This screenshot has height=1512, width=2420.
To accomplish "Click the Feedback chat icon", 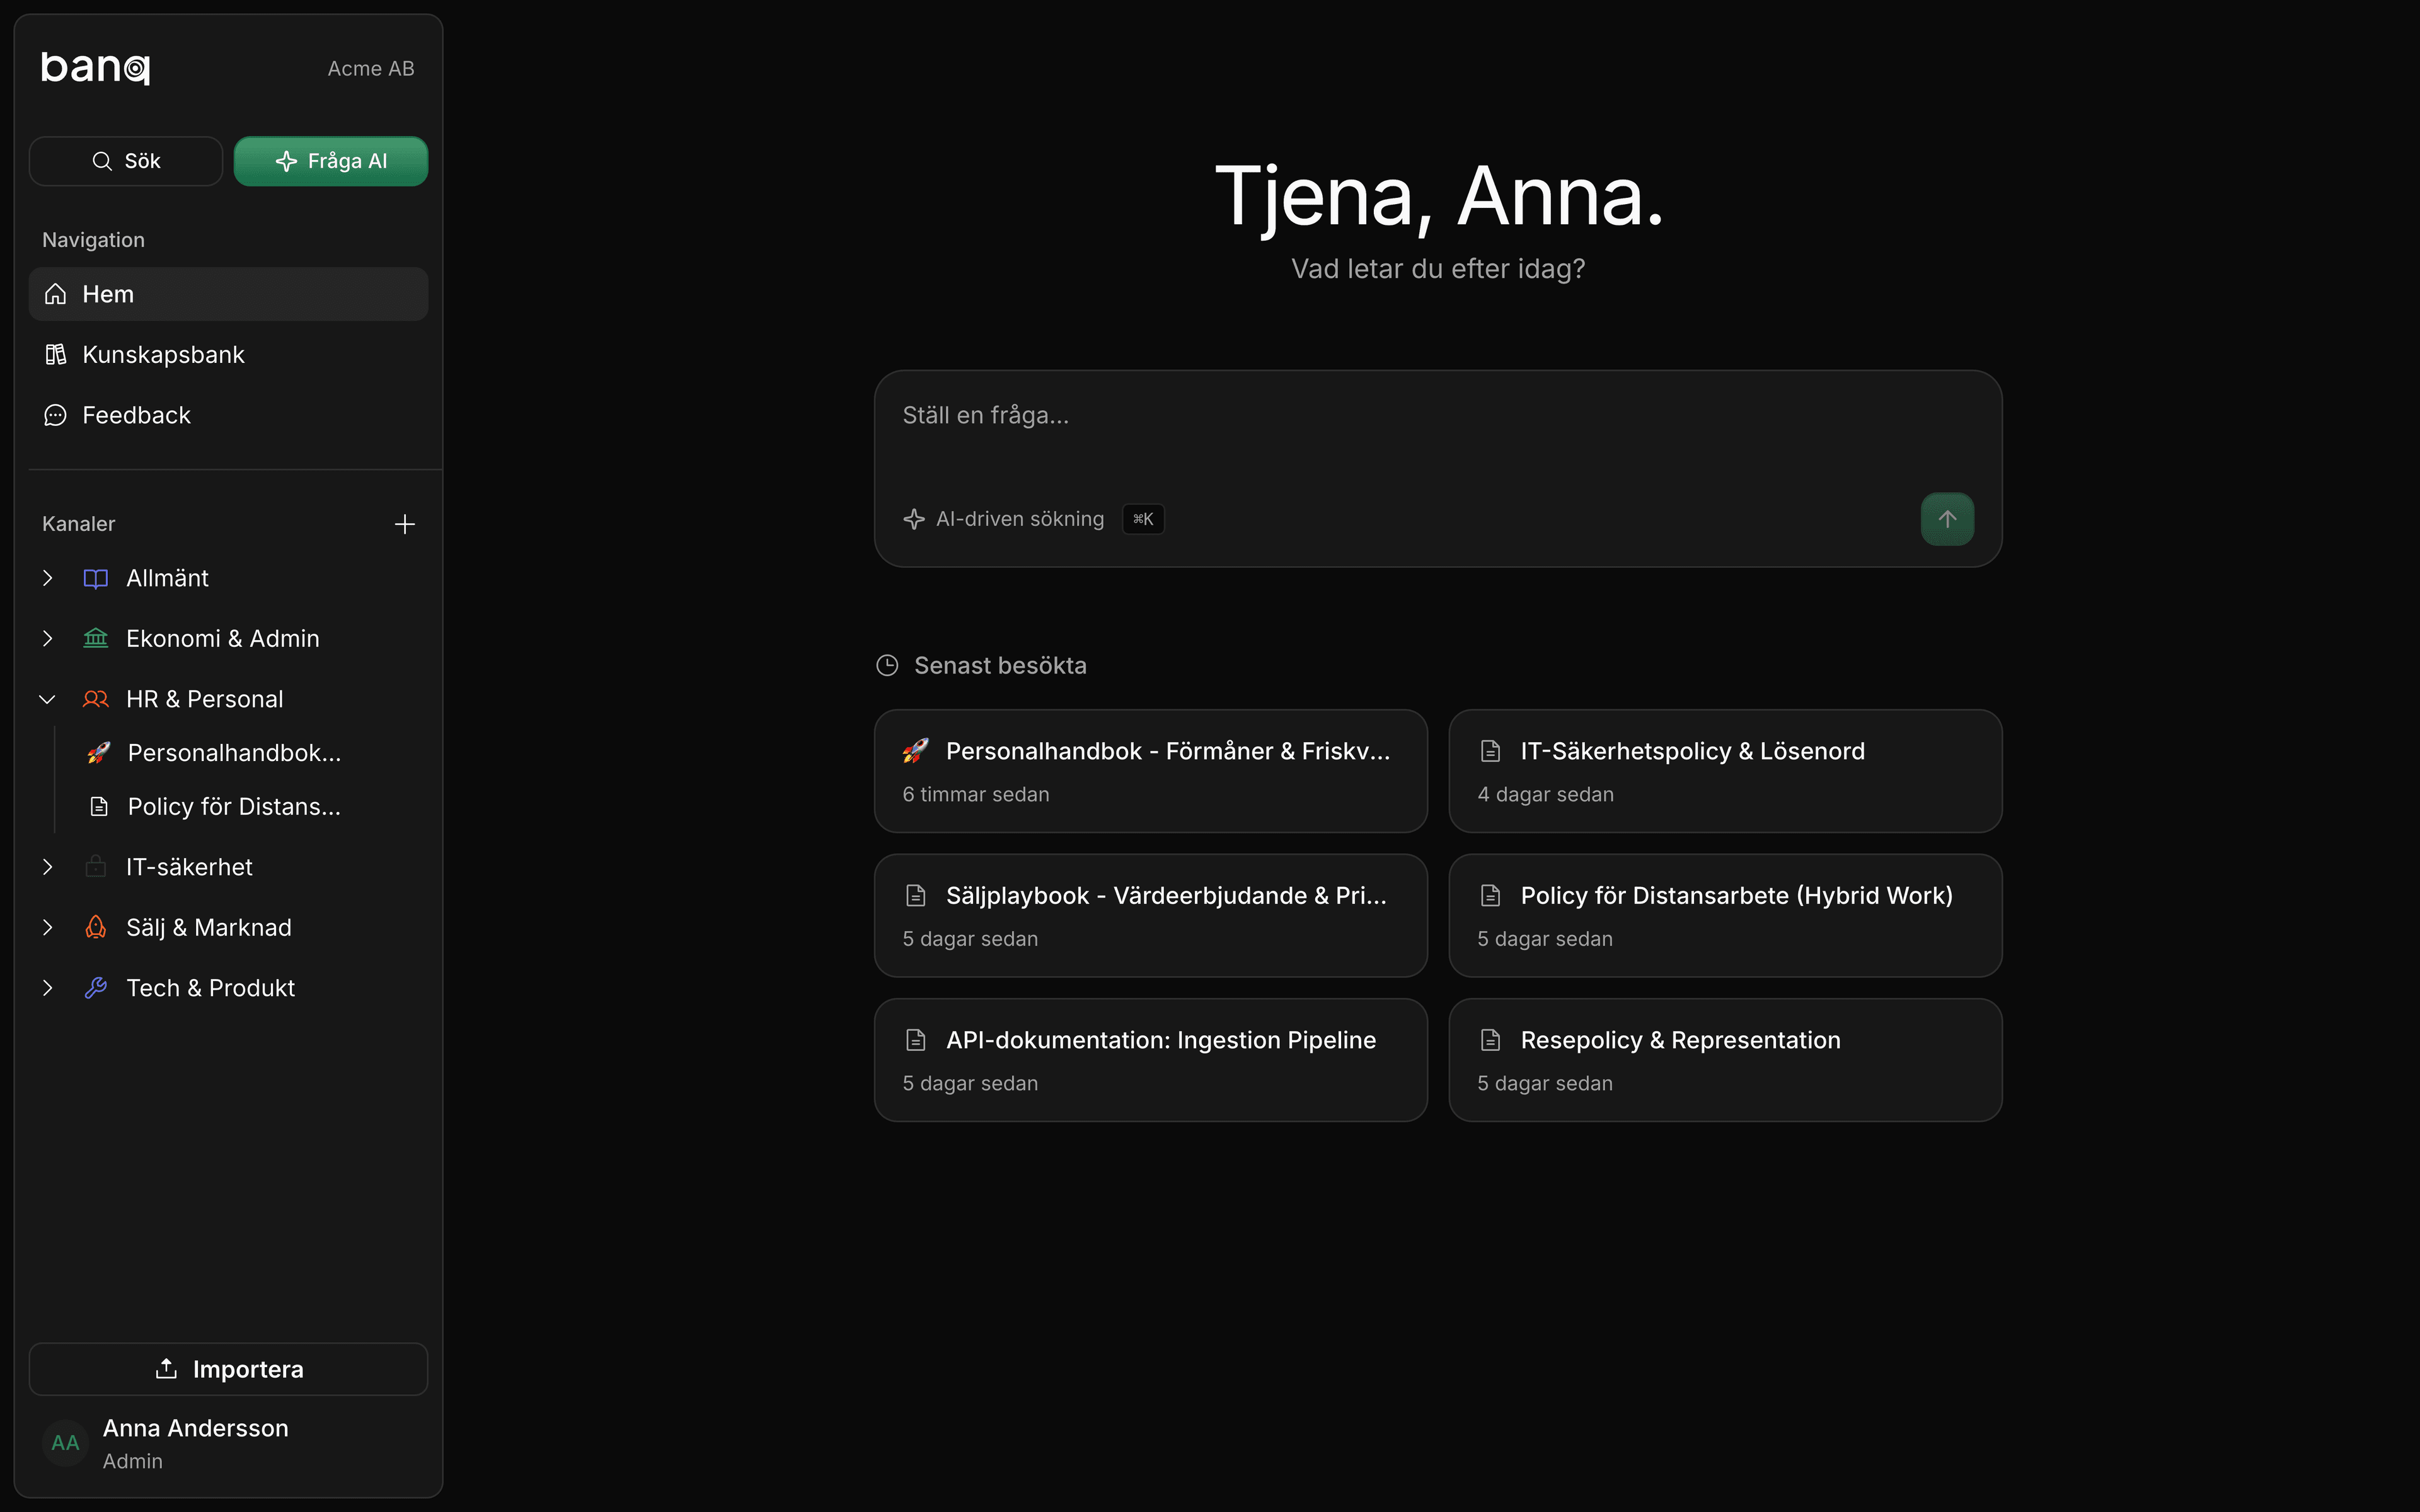I will (x=54, y=414).
